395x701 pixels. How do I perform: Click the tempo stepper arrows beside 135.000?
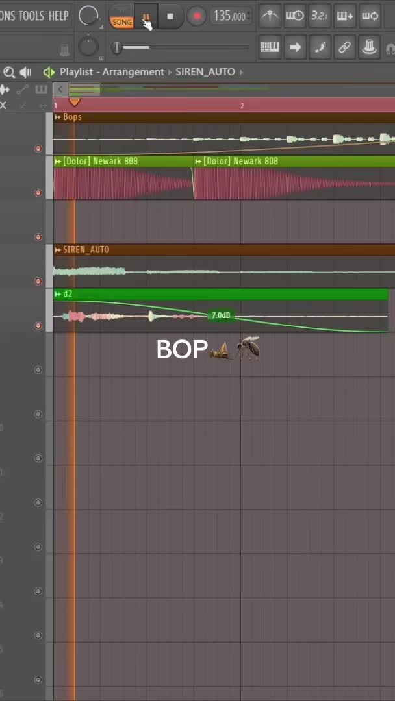point(249,17)
